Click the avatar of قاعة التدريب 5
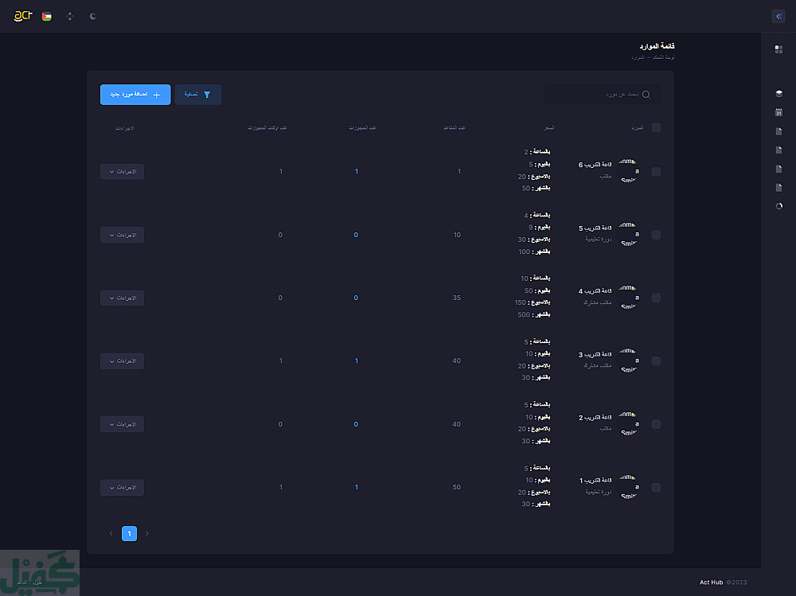The width and height of the screenshot is (796, 596). 628,235
